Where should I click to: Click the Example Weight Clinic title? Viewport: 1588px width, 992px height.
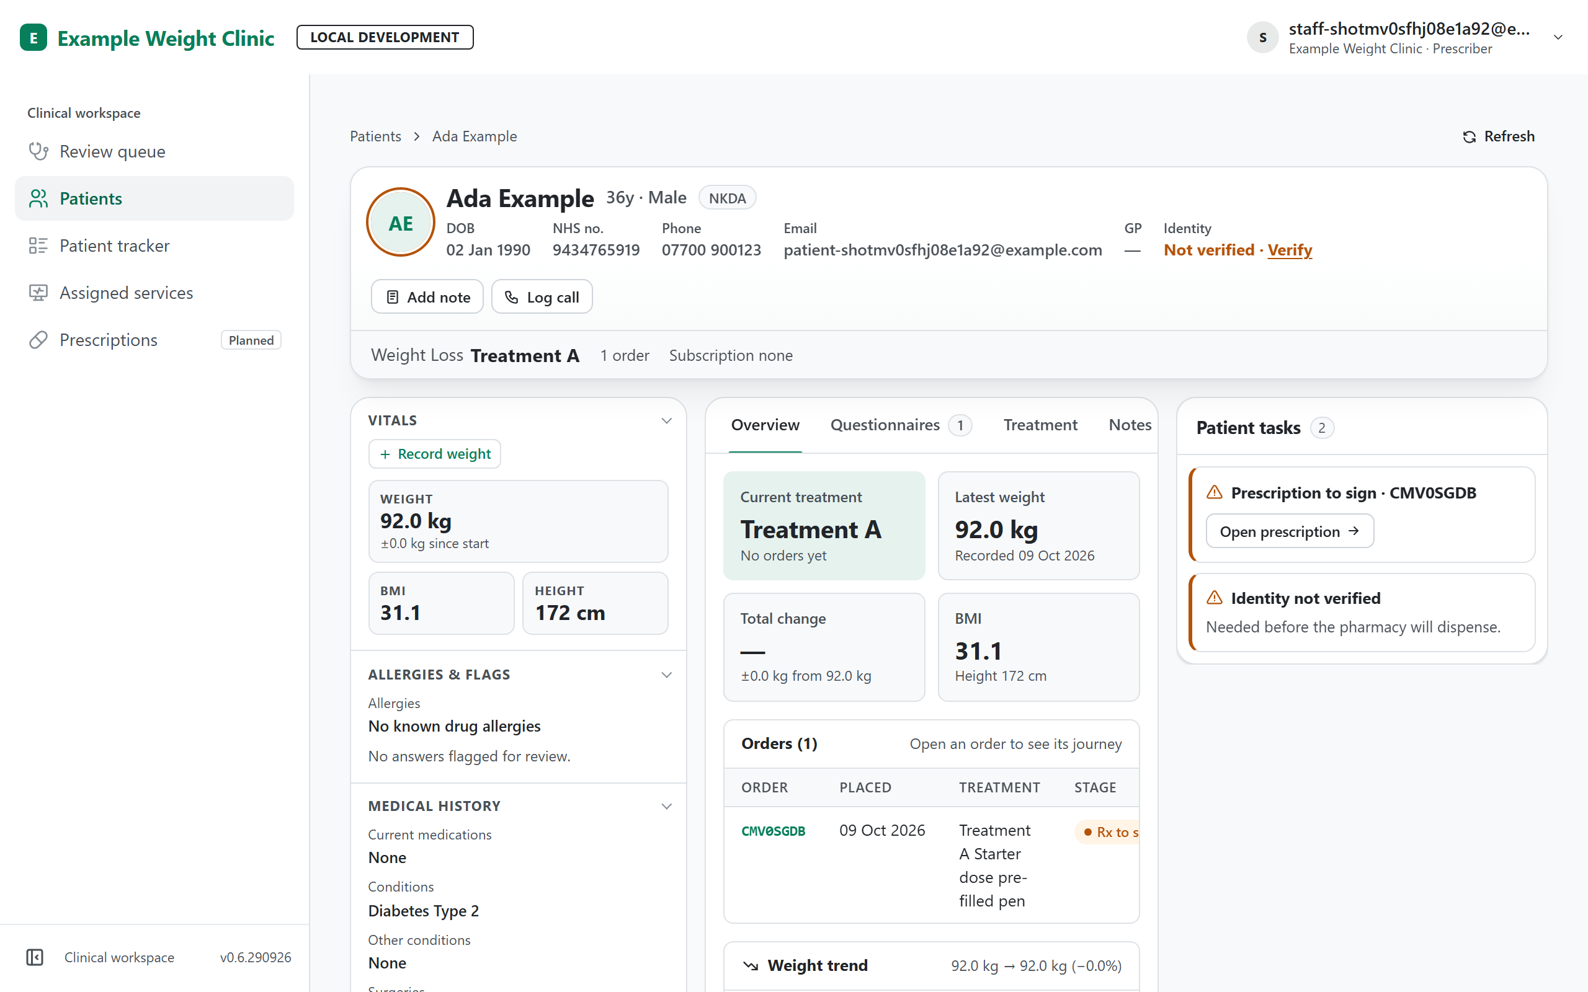pos(166,38)
